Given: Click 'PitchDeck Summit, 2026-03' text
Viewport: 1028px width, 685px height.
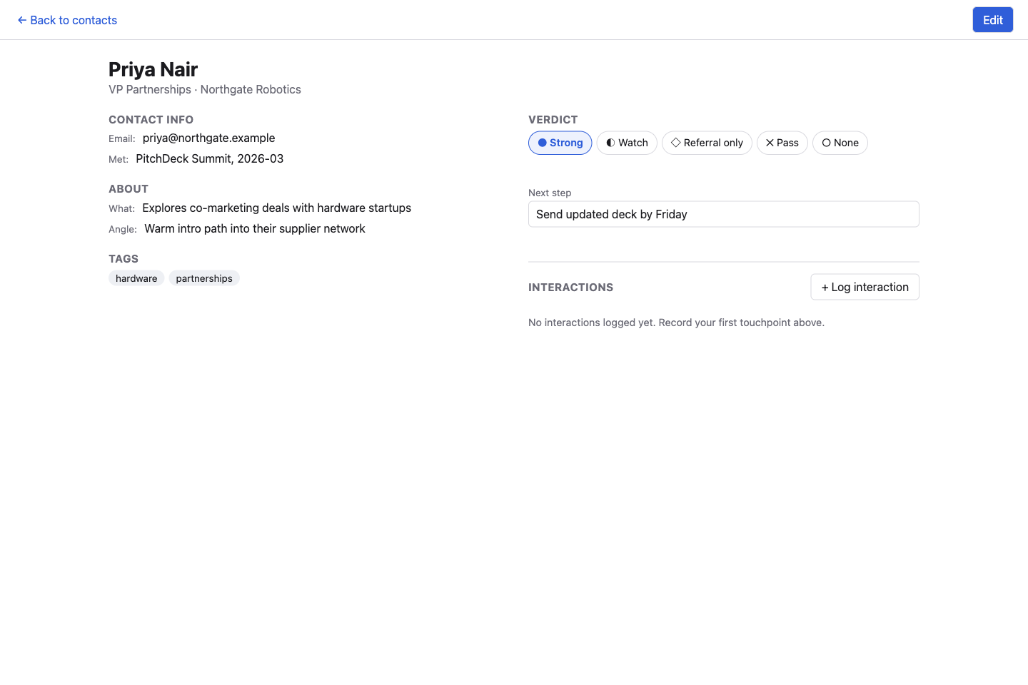Looking at the screenshot, I should tap(209, 158).
